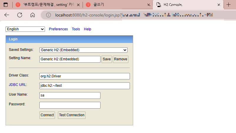This screenshot has width=236, height=133.
Task: Save the current setting
Action: pos(107,59)
